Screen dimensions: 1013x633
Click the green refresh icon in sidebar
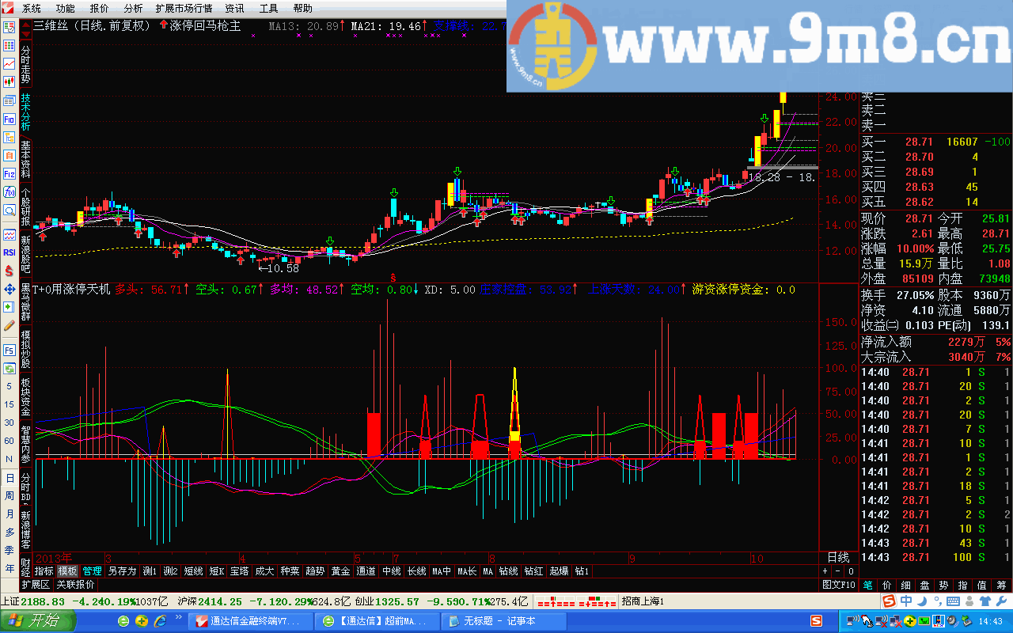click(x=9, y=369)
